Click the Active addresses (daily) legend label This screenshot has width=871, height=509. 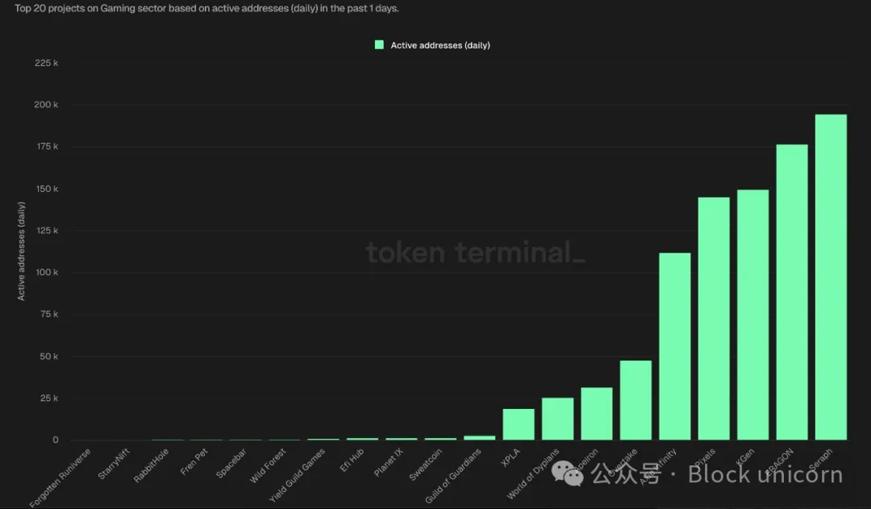pos(440,45)
